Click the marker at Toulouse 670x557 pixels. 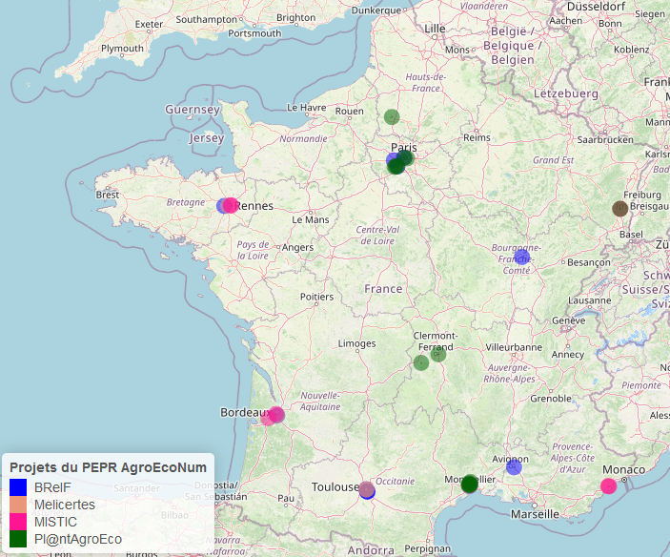click(367, 490)
